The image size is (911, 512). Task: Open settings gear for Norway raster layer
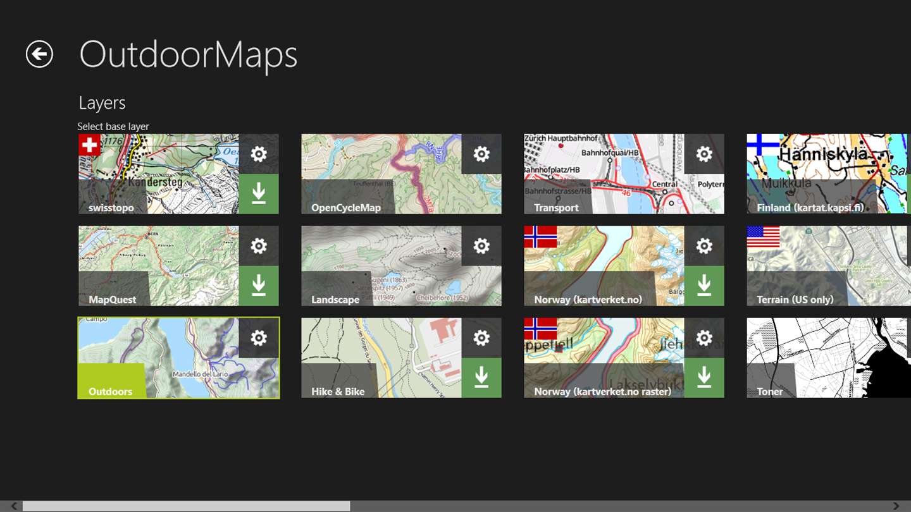click(704, 338)
